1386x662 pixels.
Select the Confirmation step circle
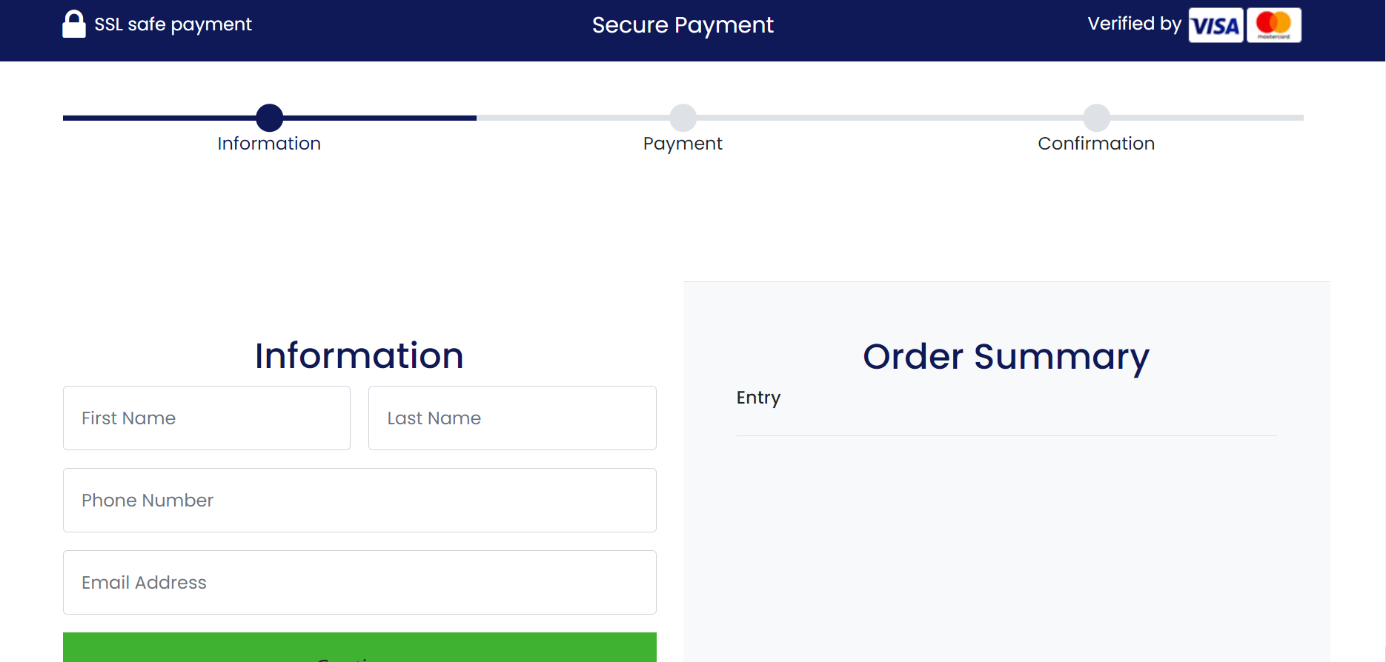pyautogui.click(x=1097, y=118)
